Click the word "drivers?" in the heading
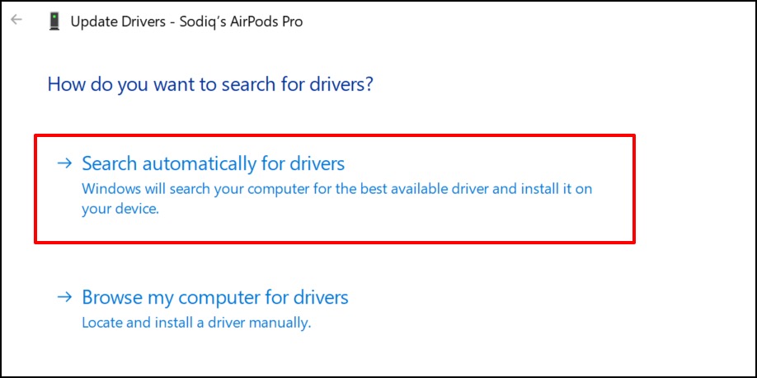Viewport: 757px width, 378px height. [340, 84]
